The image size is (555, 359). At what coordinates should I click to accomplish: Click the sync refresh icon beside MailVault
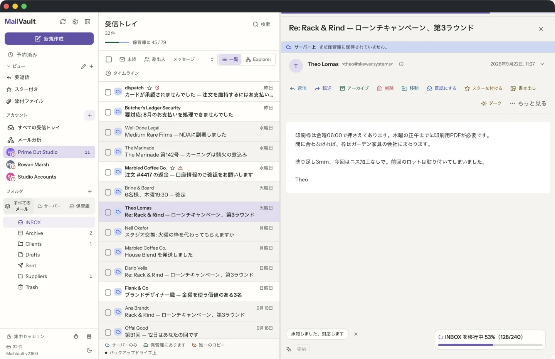63,22
